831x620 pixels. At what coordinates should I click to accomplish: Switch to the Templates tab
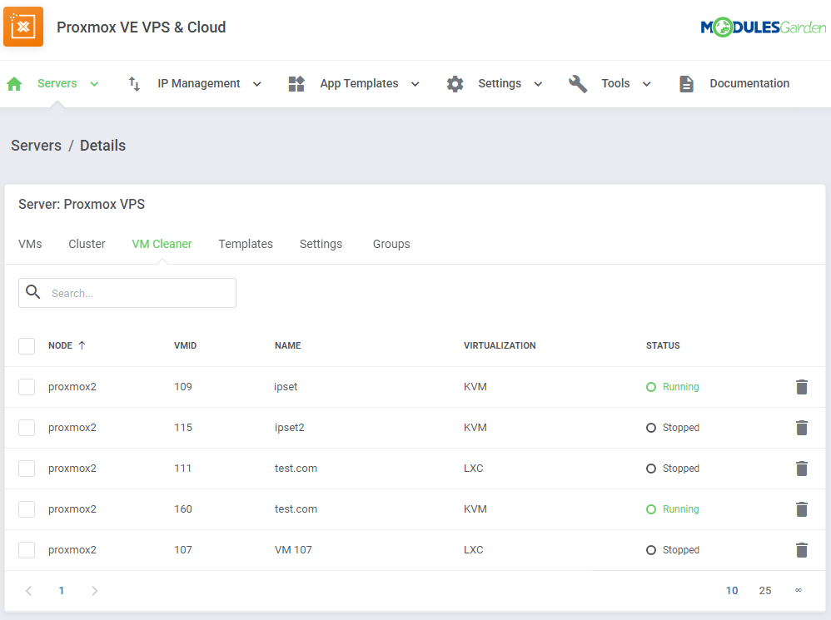click(x=246, y=244)
